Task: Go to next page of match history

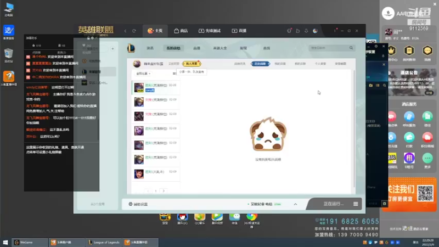Action: point(164,191)
